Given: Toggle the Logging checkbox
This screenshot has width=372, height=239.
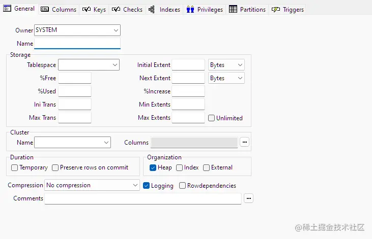Looking at the screenshot, I should tap(147, 186).
